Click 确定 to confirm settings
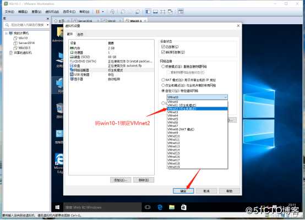 183,191
